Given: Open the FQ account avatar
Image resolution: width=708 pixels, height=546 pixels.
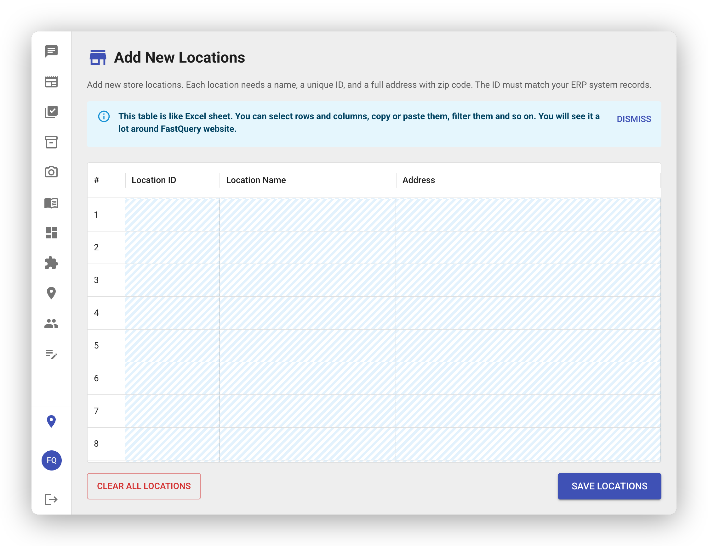Looking at the screenshot, I should 51,460.
